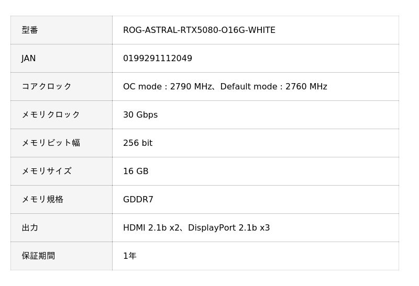Click the メモリサイズ label cell

coord(46,171)
